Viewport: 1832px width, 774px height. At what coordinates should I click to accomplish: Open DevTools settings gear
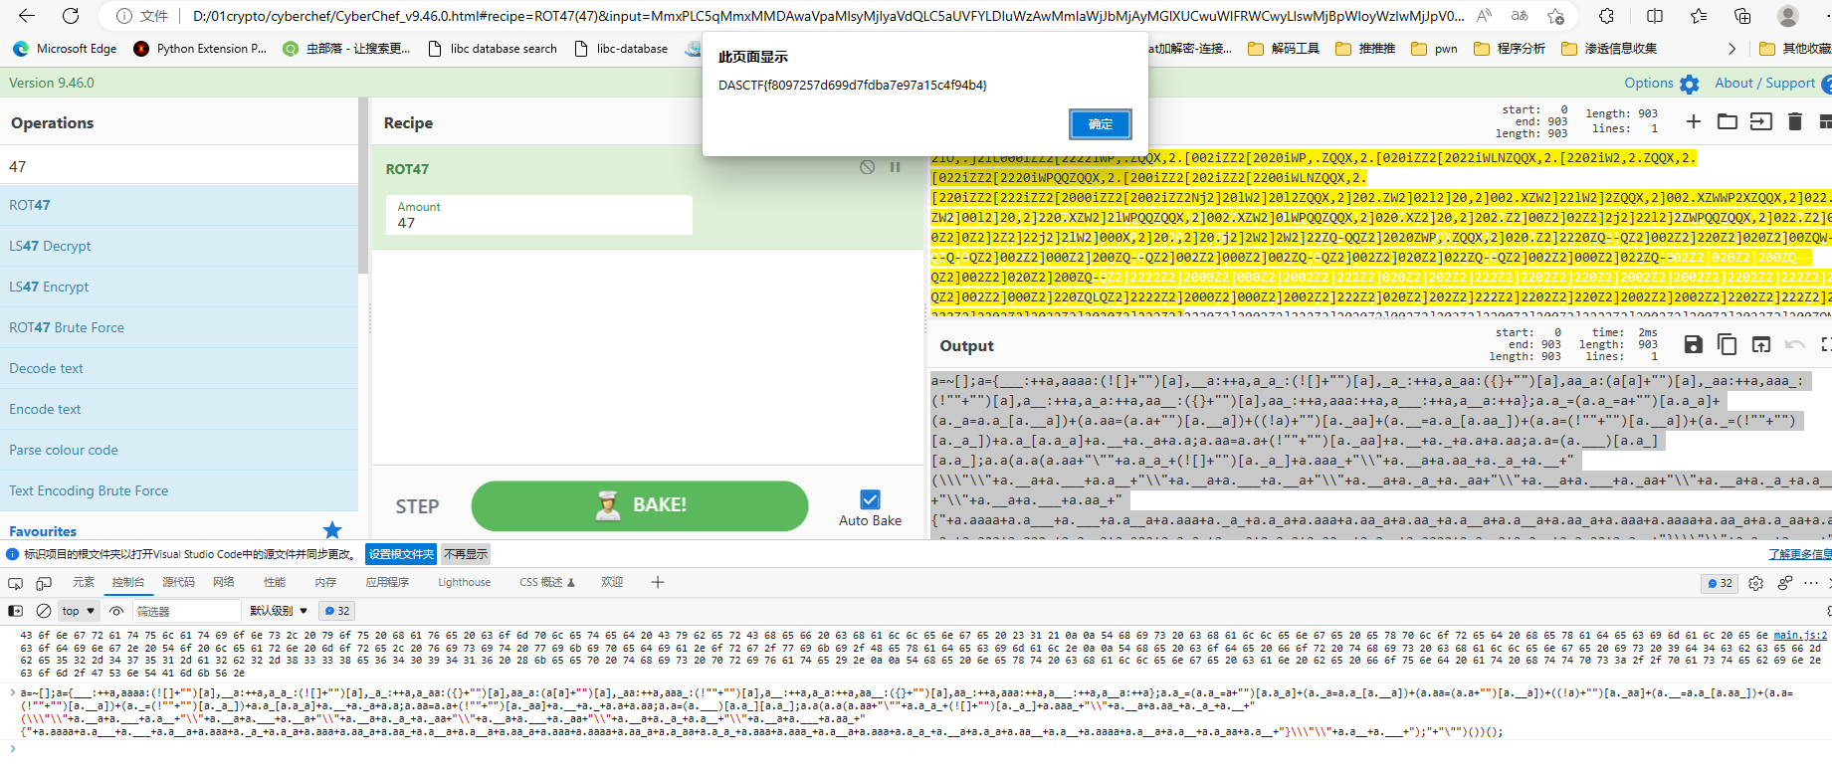pos(1755,583)
